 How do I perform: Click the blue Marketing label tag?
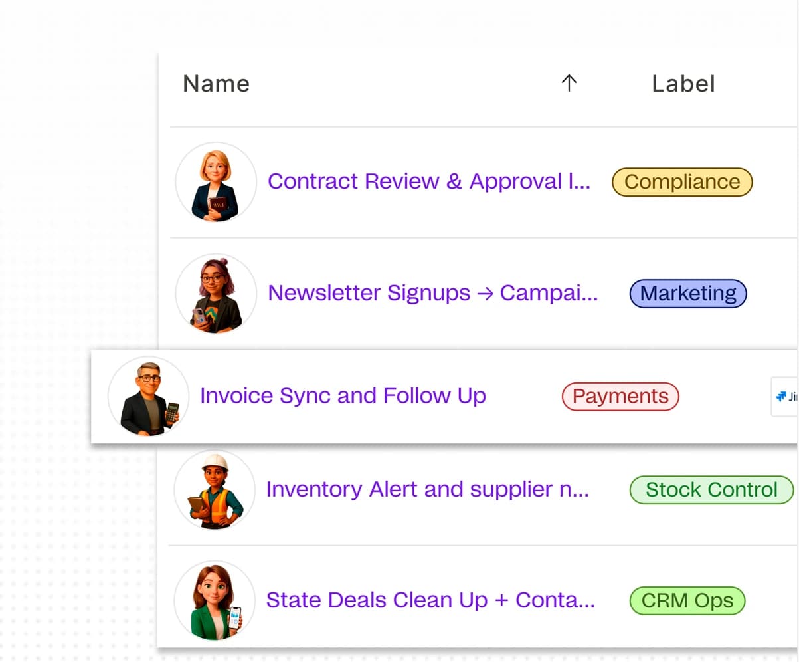(688, 294)
